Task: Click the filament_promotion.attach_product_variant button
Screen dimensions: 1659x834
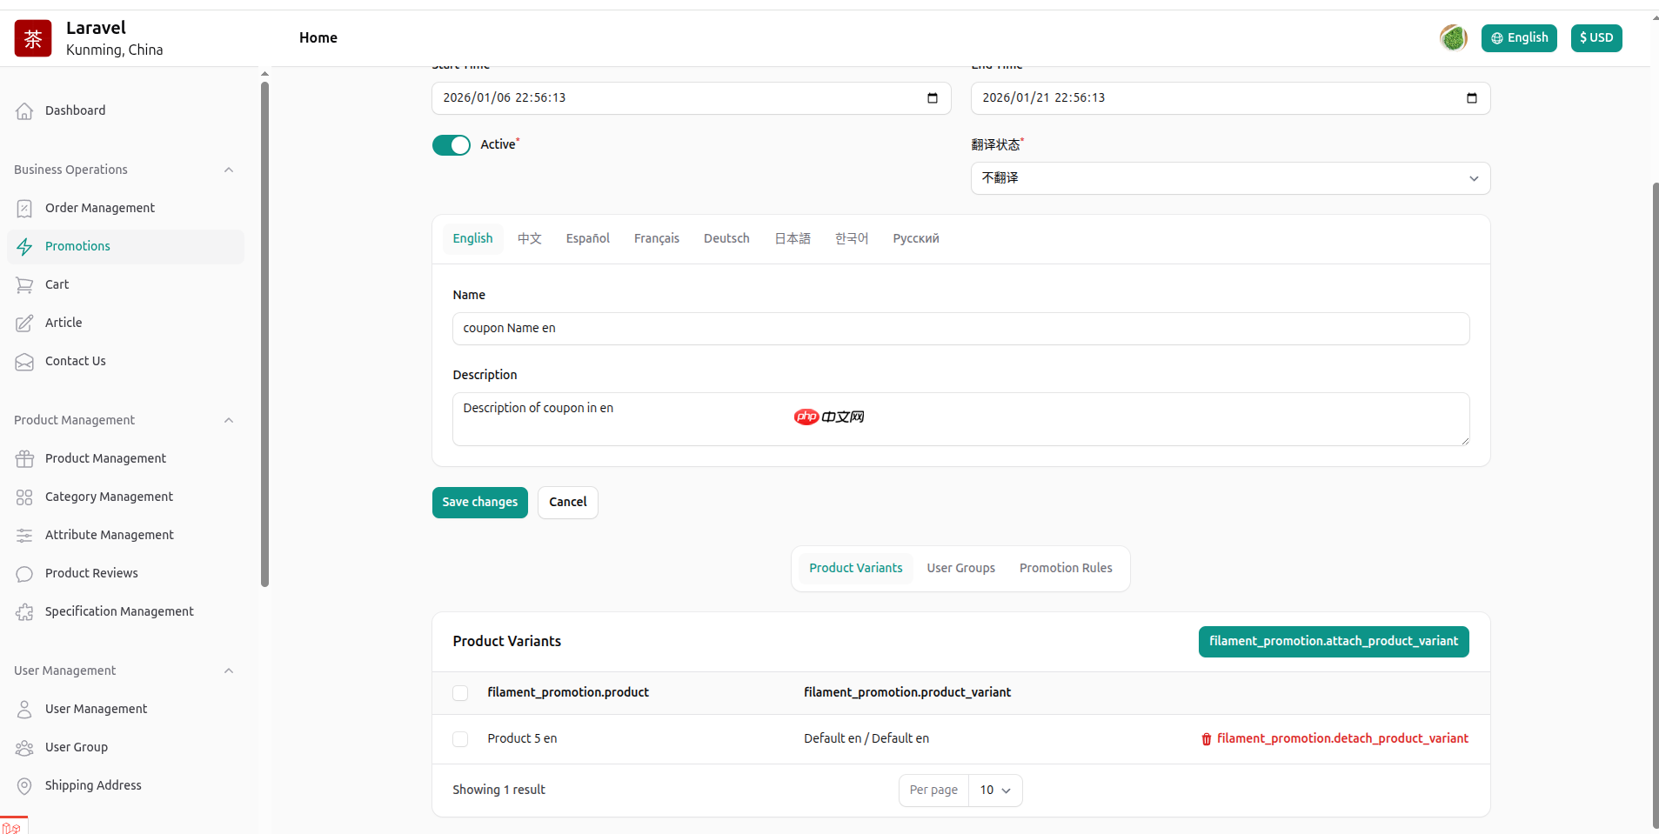Action: coord(1332,641)
